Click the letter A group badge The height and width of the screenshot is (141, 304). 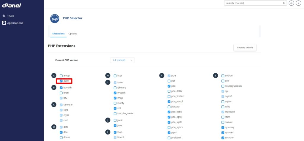[54, 76]
